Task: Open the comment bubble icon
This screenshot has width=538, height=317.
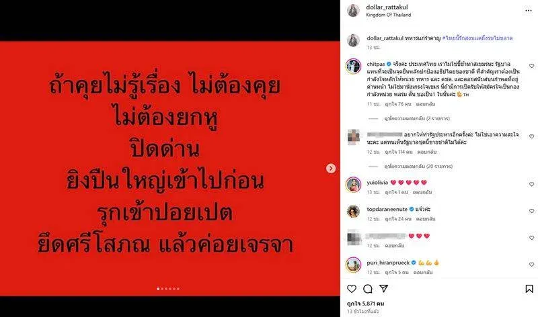Action: [368, 289]
